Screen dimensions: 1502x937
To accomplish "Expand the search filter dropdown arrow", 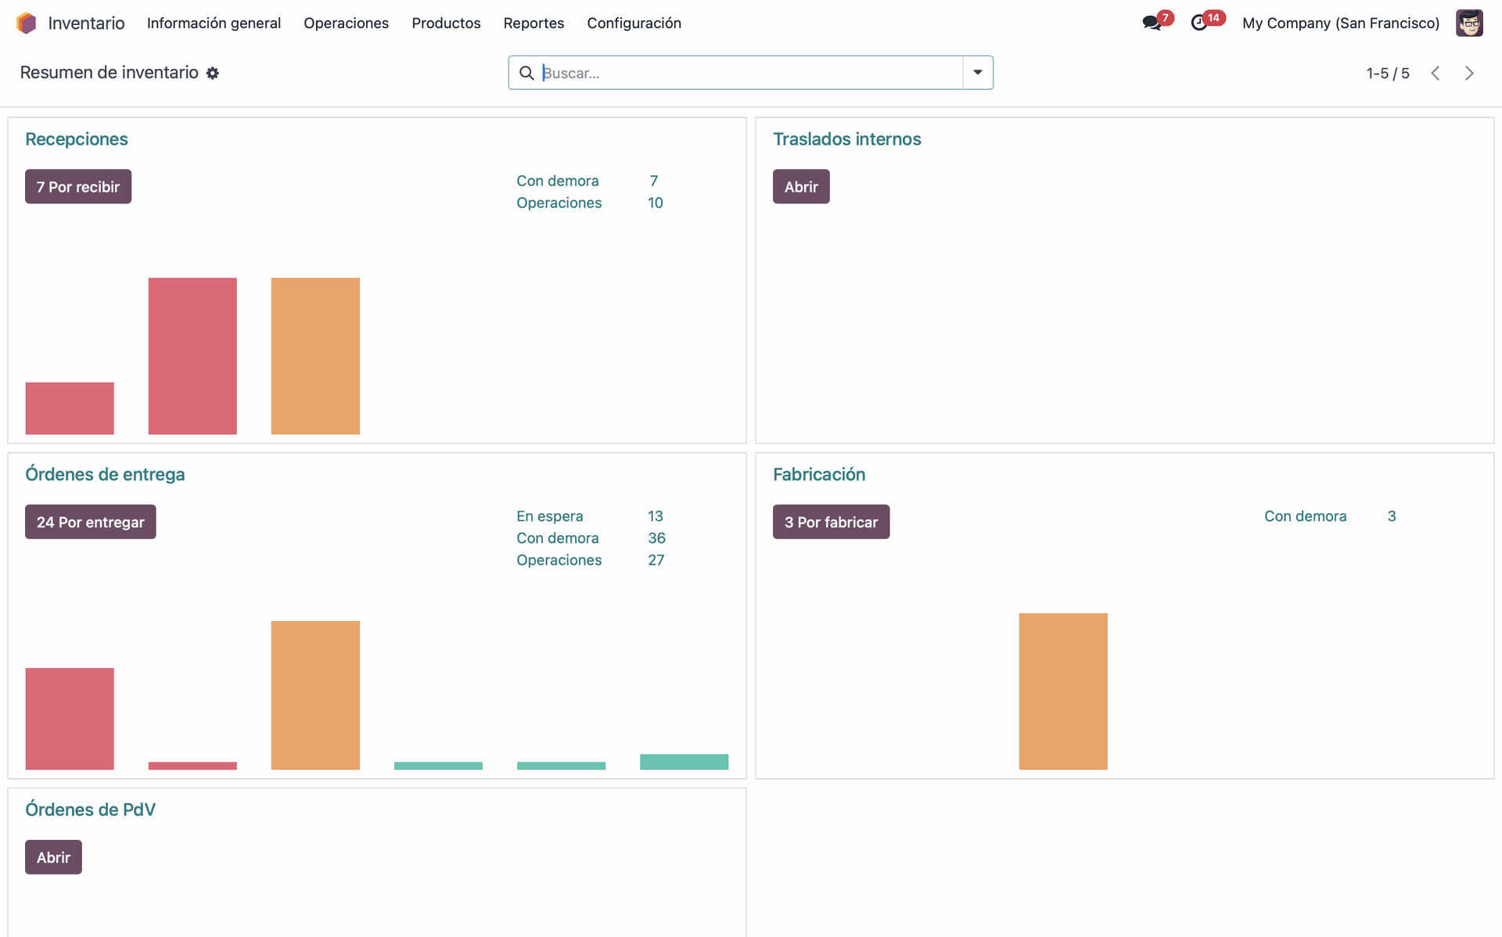I will click(x=977, y=73).
